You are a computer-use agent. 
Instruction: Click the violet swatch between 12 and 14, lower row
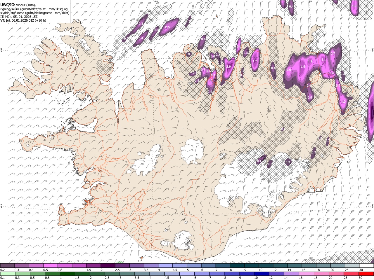click(x=276, y=274)
